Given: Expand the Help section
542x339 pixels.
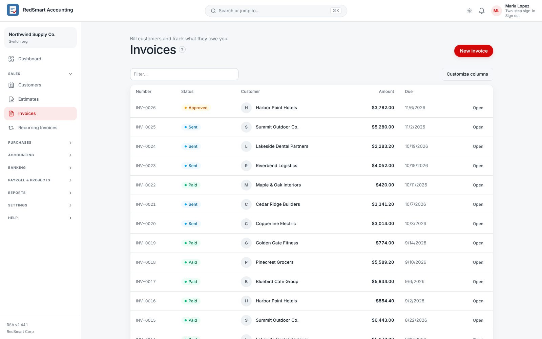Looking at the screenshot, I should [x=40, y=218].
